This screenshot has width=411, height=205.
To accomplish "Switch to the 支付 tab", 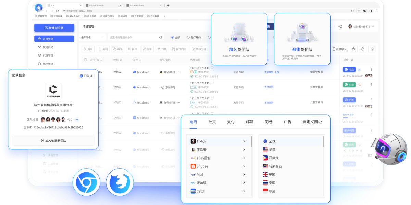I will [231, 122].
